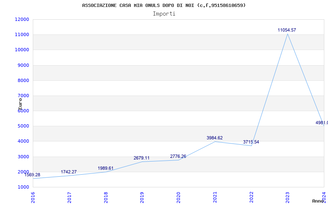Click x-axis year 2023
328x205 pixels.
[288, 198]
